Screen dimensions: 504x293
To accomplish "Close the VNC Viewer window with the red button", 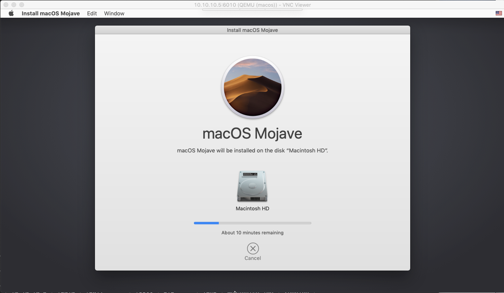I will point(6,5).
